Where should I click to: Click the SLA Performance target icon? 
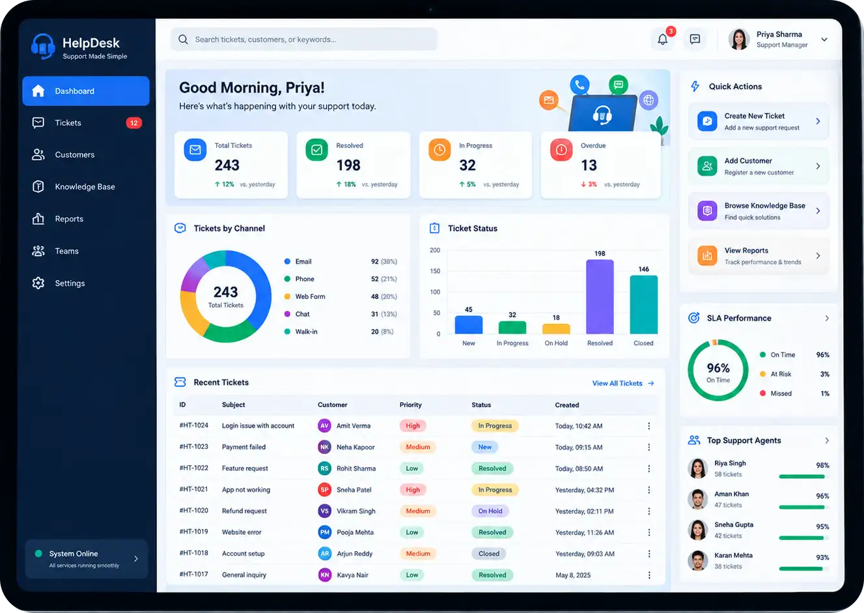tap(694, 318)
